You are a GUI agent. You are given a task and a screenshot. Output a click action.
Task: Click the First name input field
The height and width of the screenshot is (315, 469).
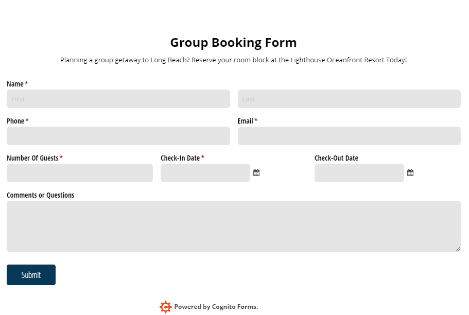tap(118, 99)
